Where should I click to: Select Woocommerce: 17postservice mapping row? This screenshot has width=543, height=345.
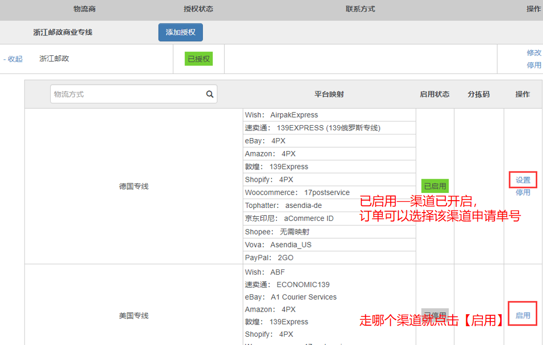coord(329,192)
